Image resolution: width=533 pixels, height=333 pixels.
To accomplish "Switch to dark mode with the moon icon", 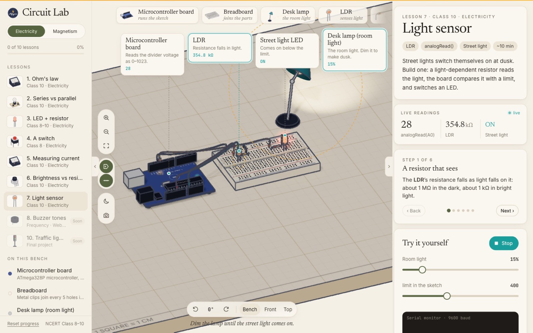I will (x=106, y=201).
